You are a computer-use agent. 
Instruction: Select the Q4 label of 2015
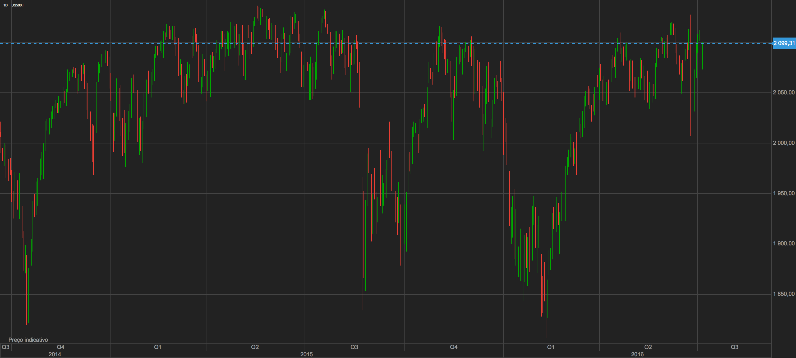tap(454, 347)
